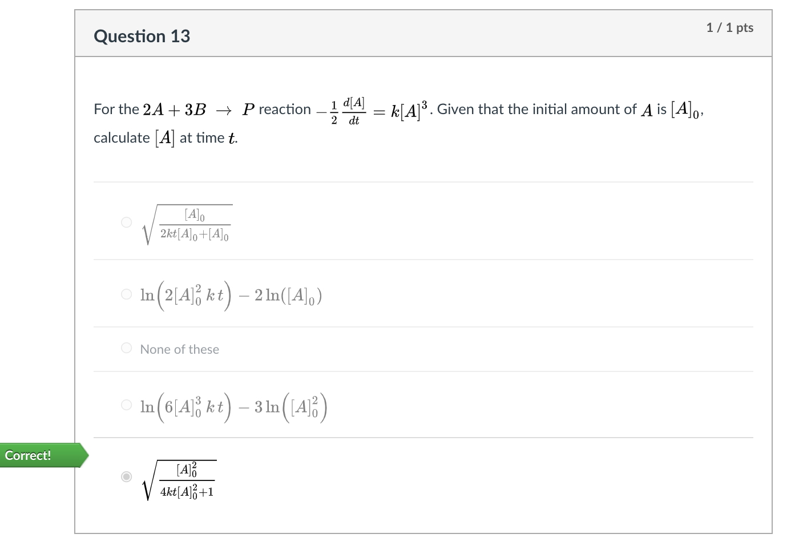The image size is (799, 550).
Task: Click the "None of these" text label
Action: click(x=180, y=349)
